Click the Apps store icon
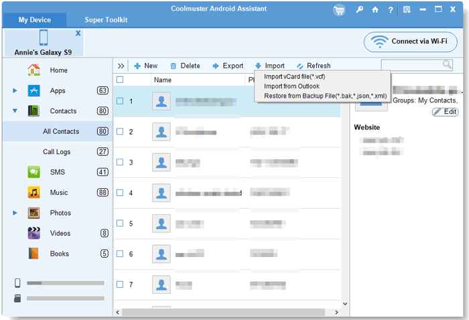The image size is (469, 320). (33, 90)
